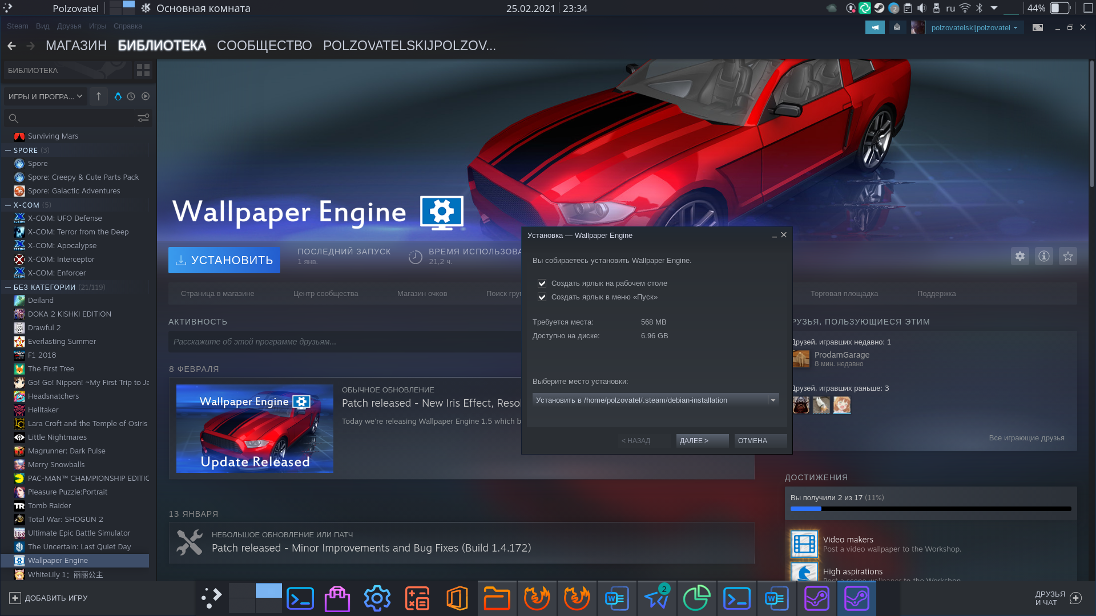
Task: Open Магазин очков link
Action: pos(422,294)
